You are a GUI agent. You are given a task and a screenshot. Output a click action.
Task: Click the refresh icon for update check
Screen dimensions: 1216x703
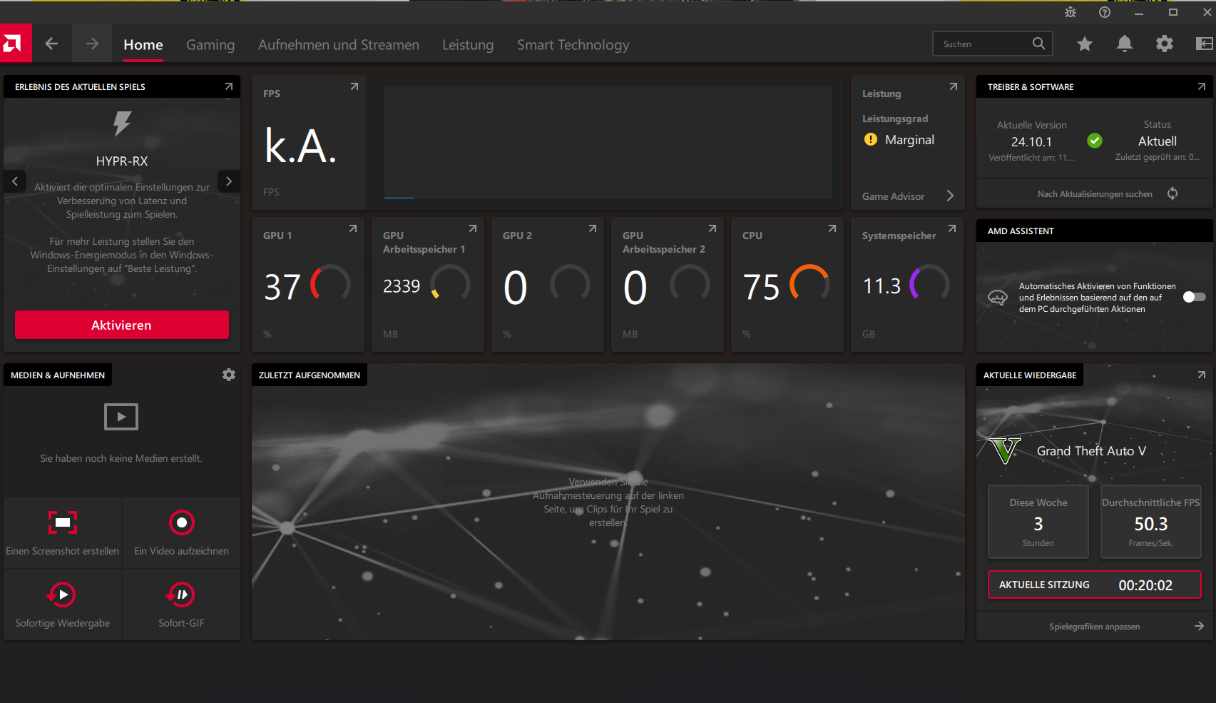tap(1172, 193)
